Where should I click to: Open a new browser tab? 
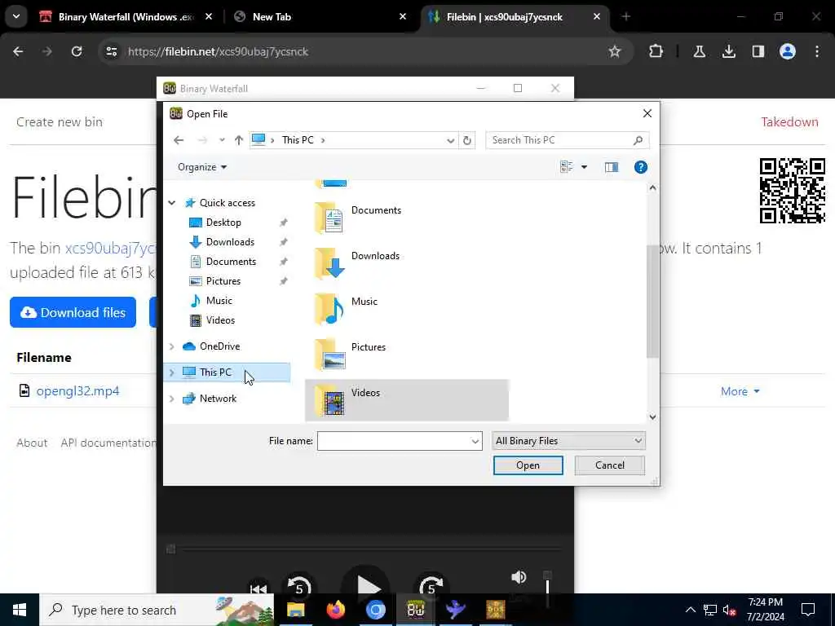[x=625, y=17]
